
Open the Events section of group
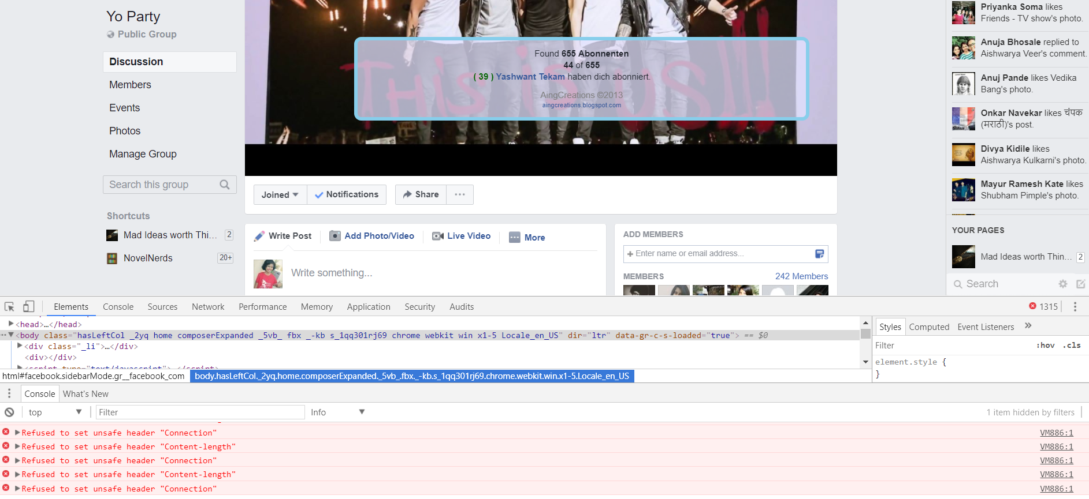(x=124, y=108)
